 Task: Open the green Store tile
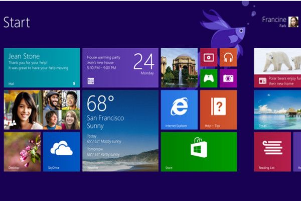pos(199,151)
